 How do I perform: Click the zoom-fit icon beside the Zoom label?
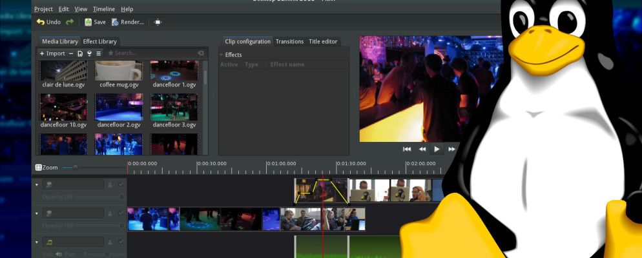pos(38,168)
